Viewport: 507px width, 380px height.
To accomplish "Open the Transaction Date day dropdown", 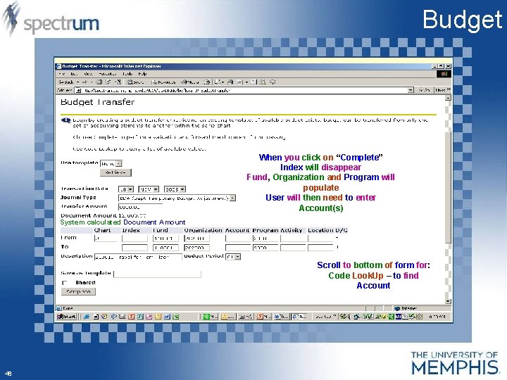I will (130, 189).
